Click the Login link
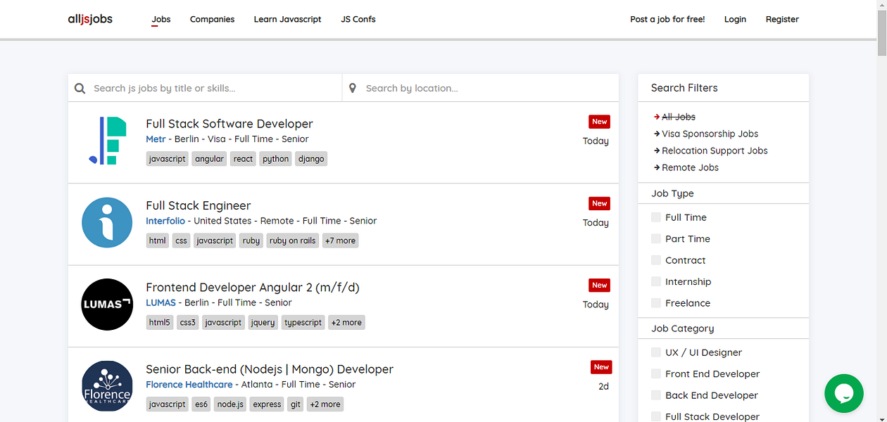The height and width of the screenshot is (422, 887). coord(735,19)
